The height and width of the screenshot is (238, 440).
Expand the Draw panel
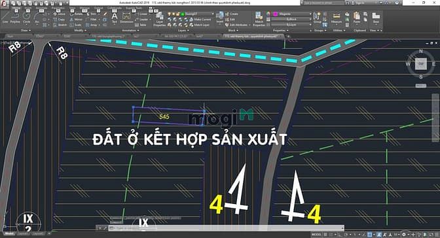(x=26, y=30)
